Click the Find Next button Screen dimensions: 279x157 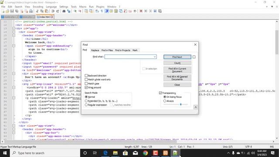tap(177, 57)
